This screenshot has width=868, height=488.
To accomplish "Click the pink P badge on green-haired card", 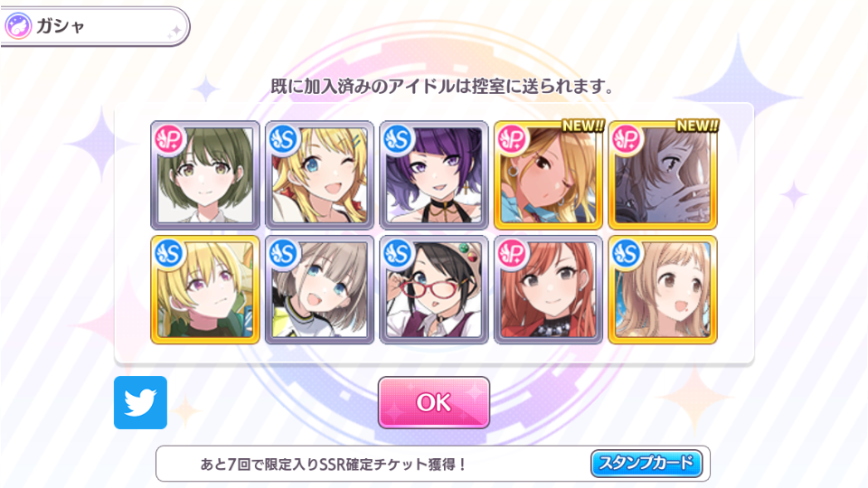I will click(169, 139).
